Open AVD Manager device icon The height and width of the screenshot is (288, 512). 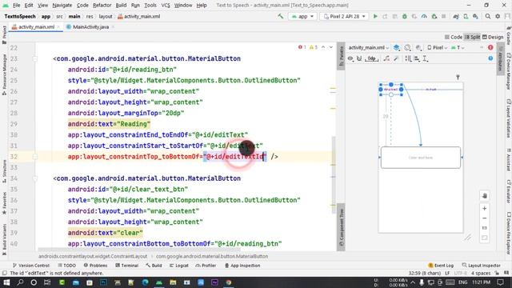(x=466, y=16)
